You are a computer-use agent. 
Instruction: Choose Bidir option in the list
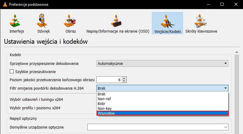tap(162, 104)
